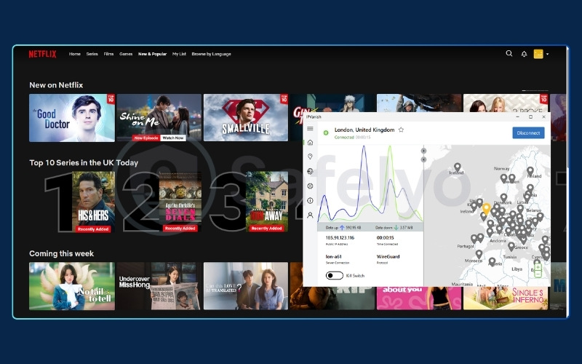Toggle the Kill Switch
Viewport: 582px width, 364px height.
[x=334, y=276]
